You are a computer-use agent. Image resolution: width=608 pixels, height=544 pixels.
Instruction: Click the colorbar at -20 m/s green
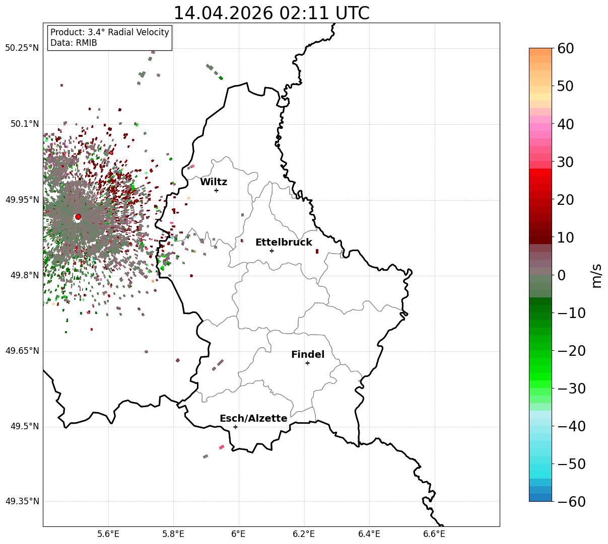pyautogui.click(x=541, y=350)
